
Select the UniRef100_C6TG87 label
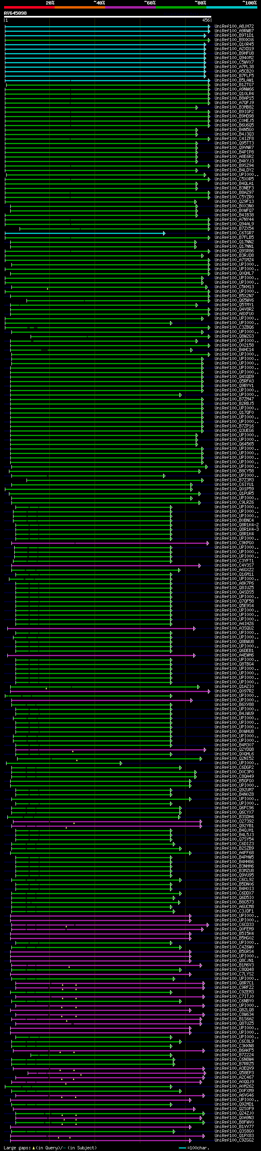234,233
